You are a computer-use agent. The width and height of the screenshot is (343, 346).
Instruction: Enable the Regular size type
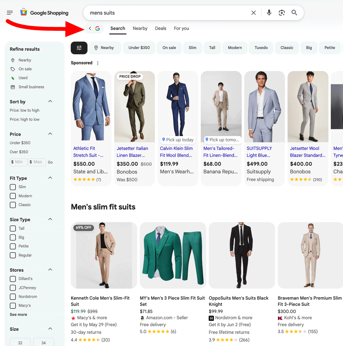point(13,255)
